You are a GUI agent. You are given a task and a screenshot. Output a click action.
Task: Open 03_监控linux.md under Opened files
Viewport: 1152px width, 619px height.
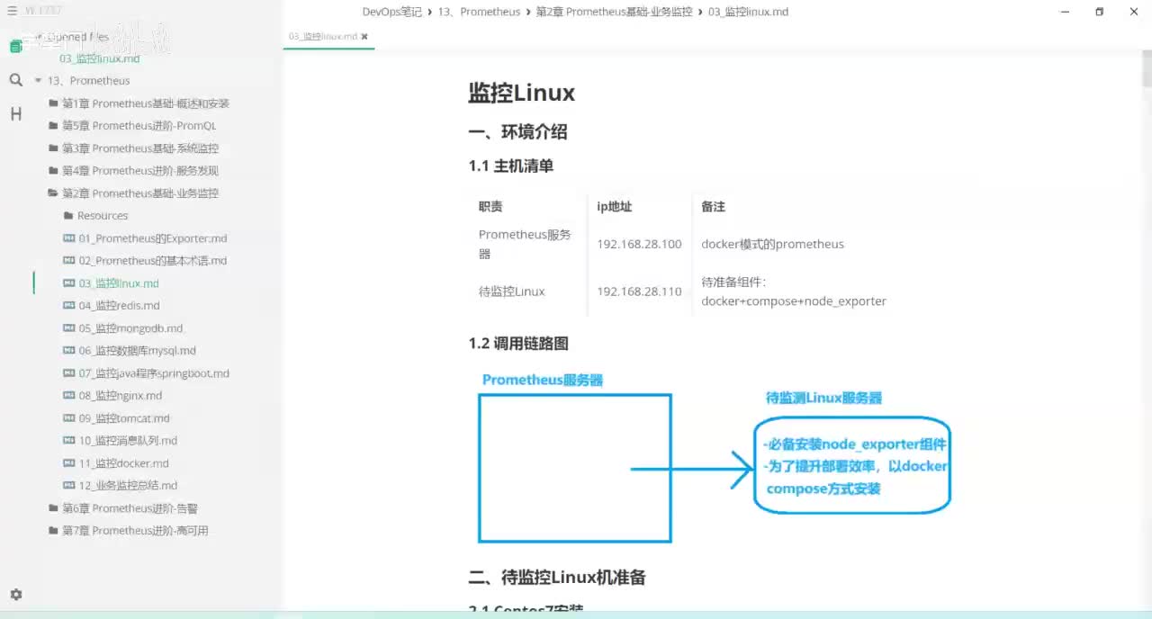tap(99, 58)
